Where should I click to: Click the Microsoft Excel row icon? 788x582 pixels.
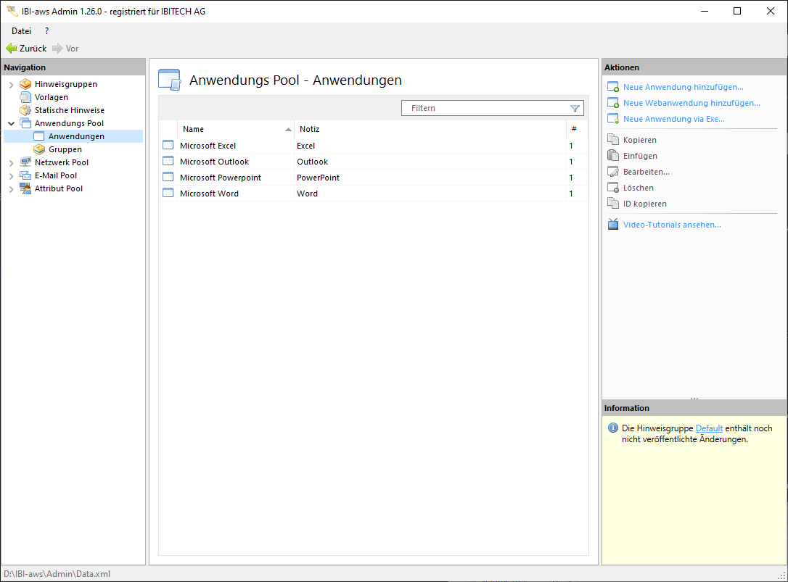coord(168,146)
